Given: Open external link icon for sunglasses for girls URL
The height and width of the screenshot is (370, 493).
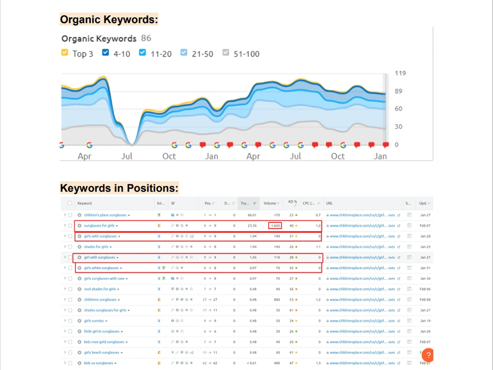Looking at the screenshot, I should click(399, 225).
